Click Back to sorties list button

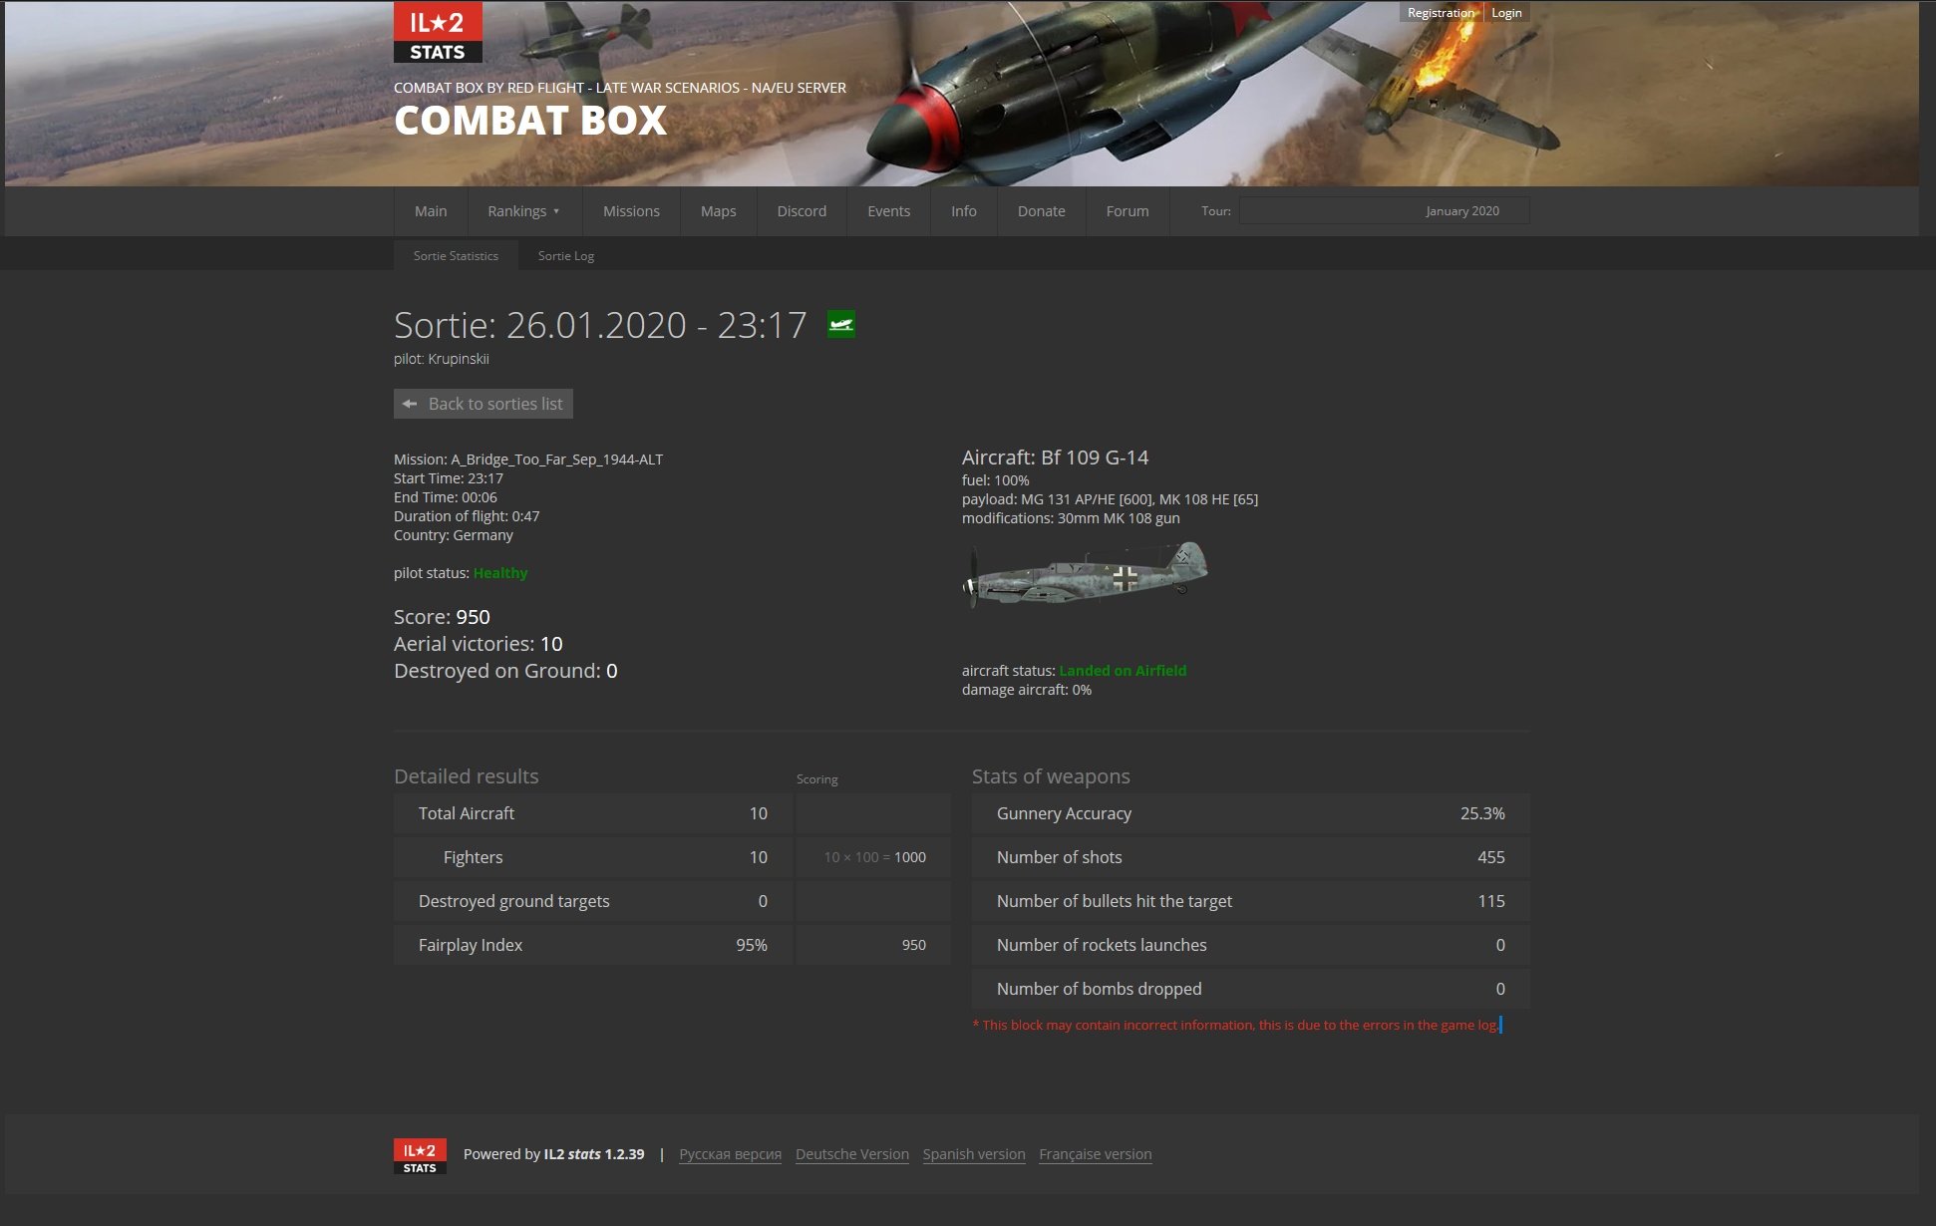click(x=484, y=404)
